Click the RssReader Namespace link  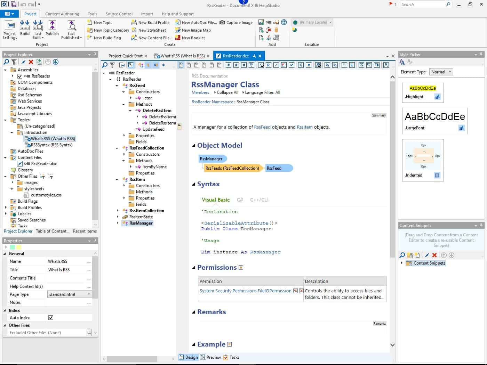tap(213, 102)
